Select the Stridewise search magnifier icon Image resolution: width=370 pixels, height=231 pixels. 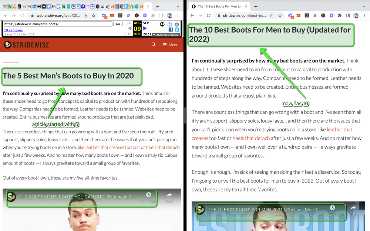(x=154, y=44)
